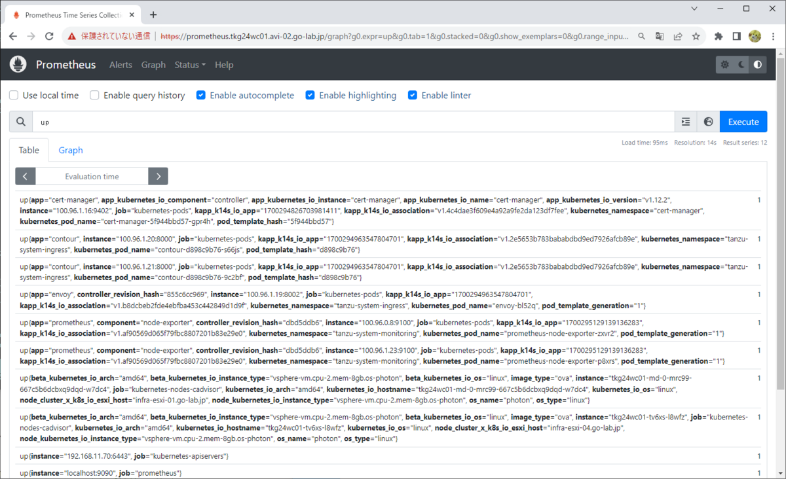This screenshot has height=479, width=786.
Task: Click the search magnifier icon beside query
Action: coord(20,122)
